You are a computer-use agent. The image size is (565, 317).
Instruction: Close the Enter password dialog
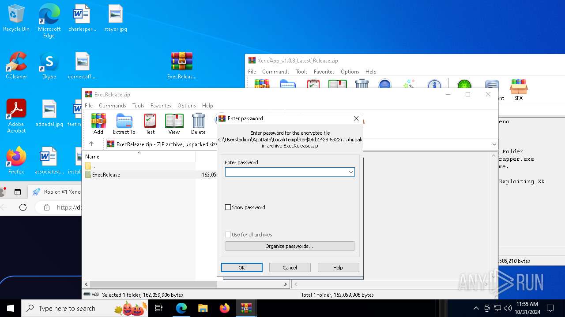(356, 118)
